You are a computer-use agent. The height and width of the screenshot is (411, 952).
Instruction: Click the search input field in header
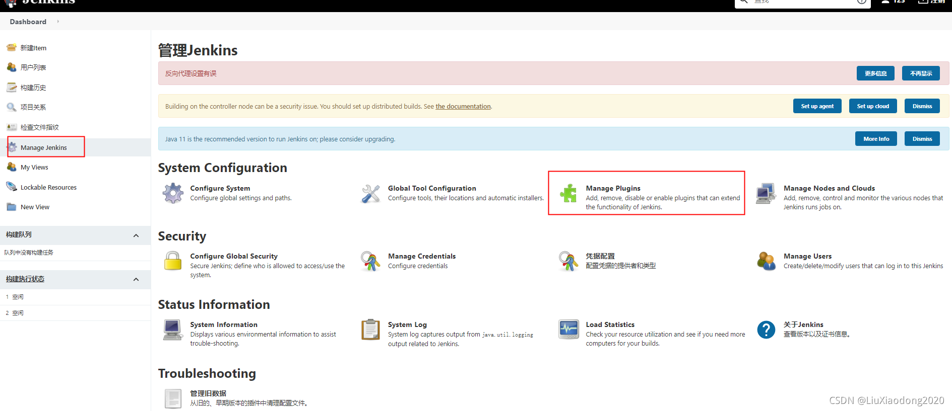(x=802, y=2)
